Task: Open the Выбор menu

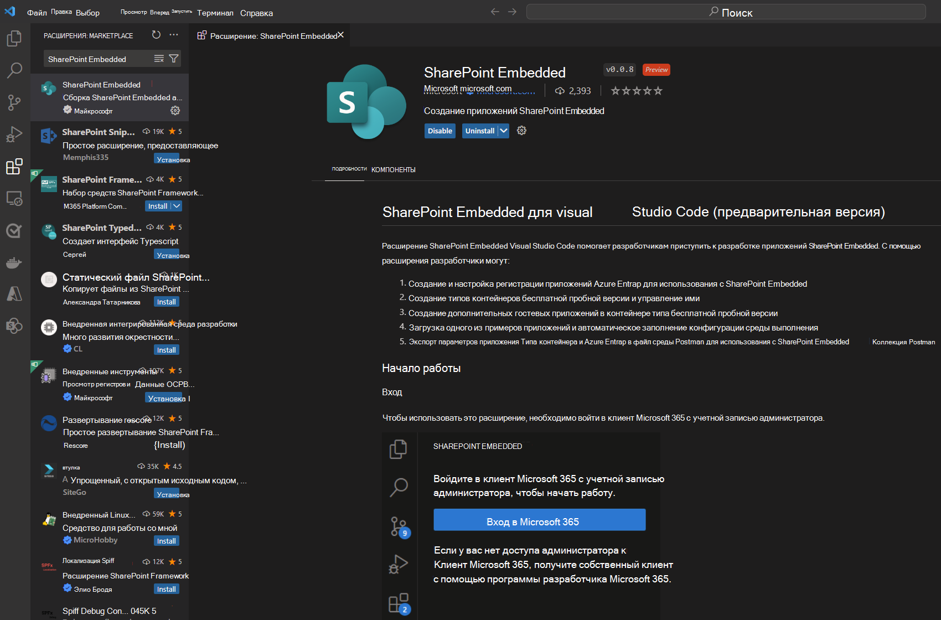Action: [87, 13]
